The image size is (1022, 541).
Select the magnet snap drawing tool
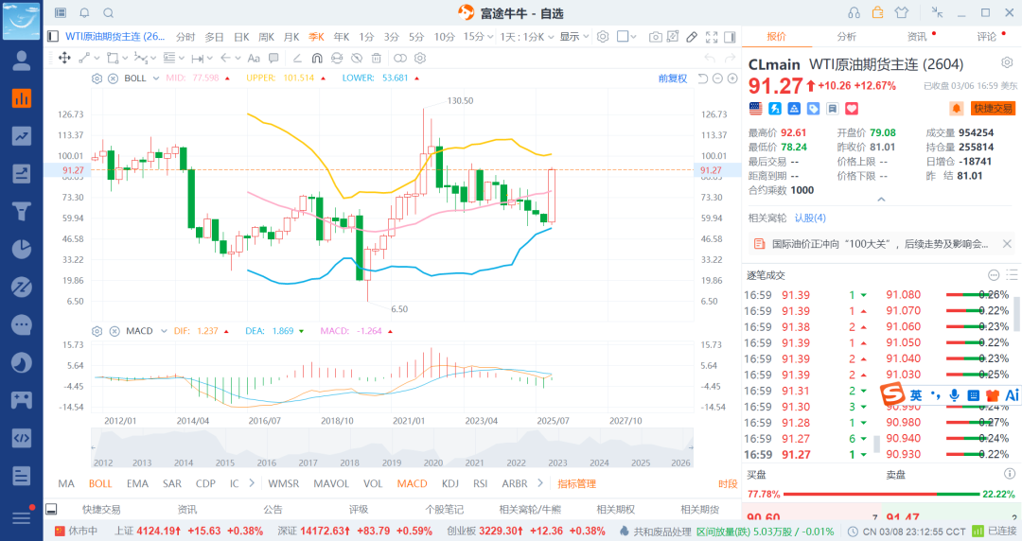316,58
